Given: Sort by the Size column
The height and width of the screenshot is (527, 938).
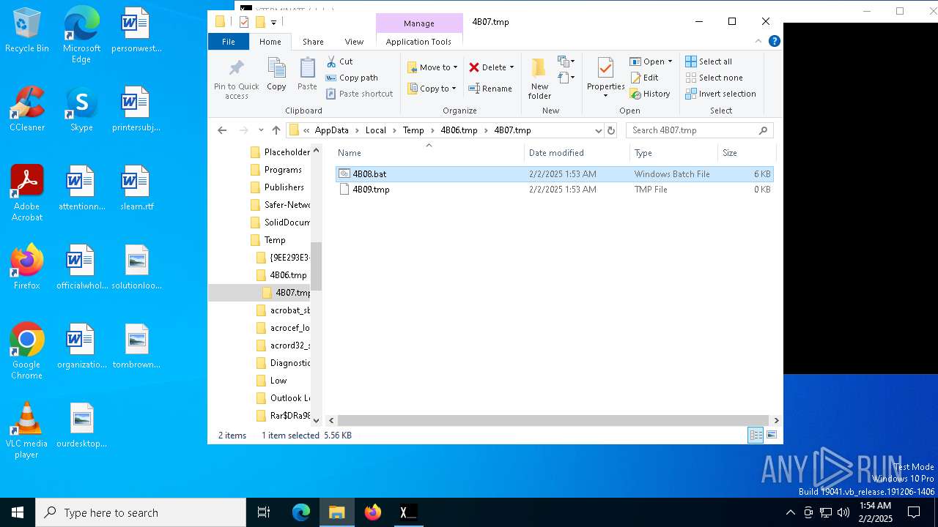Looking at the screenshot, I should point(746,153).
